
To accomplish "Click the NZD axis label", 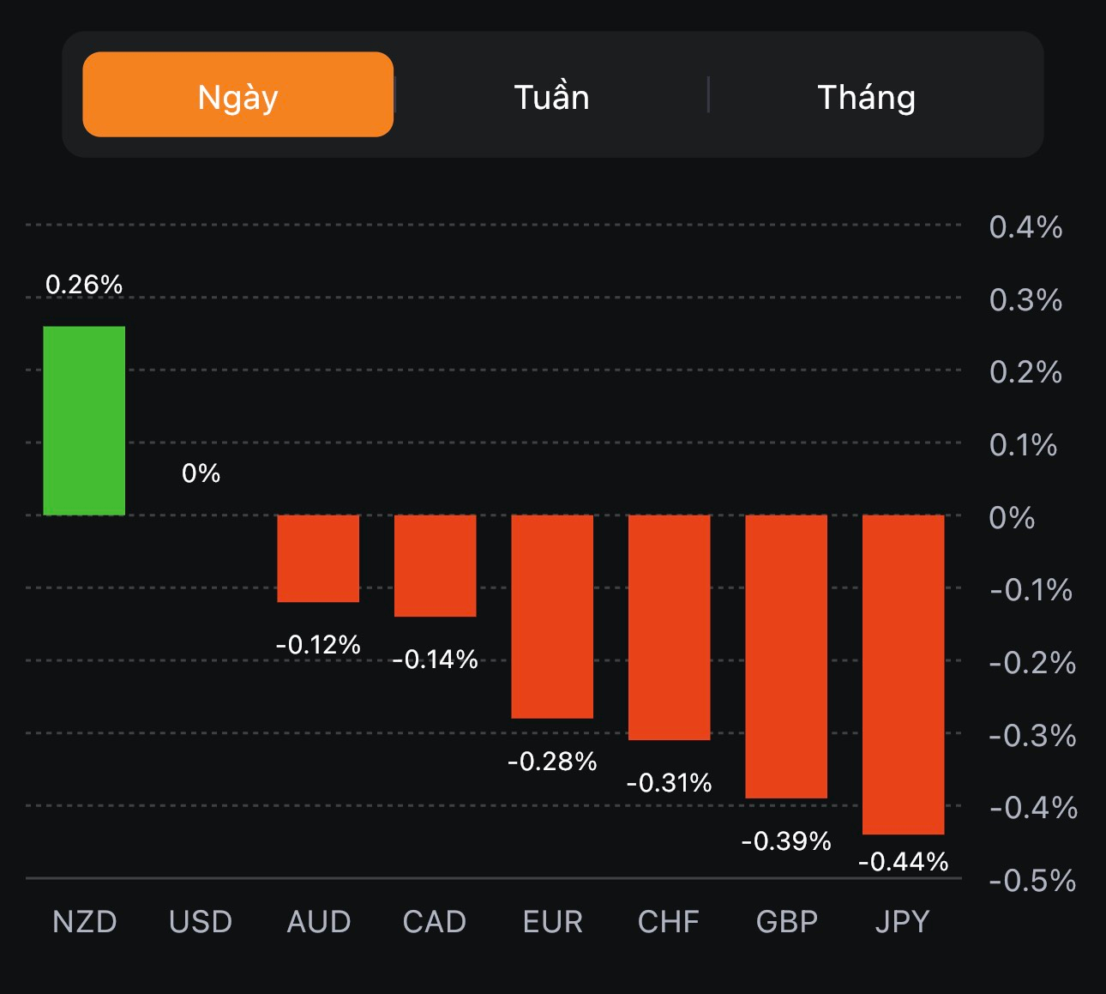I will click(84, 922).
